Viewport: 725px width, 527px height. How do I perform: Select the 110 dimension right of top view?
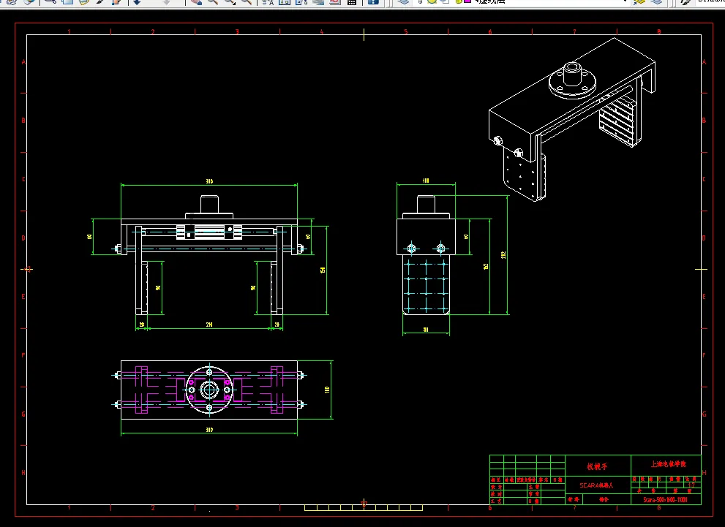coord(327,390)
